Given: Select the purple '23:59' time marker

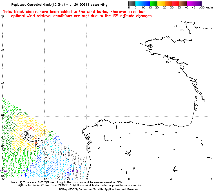Looking at the screenshot, I should pyautogui.click(x=4, y=171).
